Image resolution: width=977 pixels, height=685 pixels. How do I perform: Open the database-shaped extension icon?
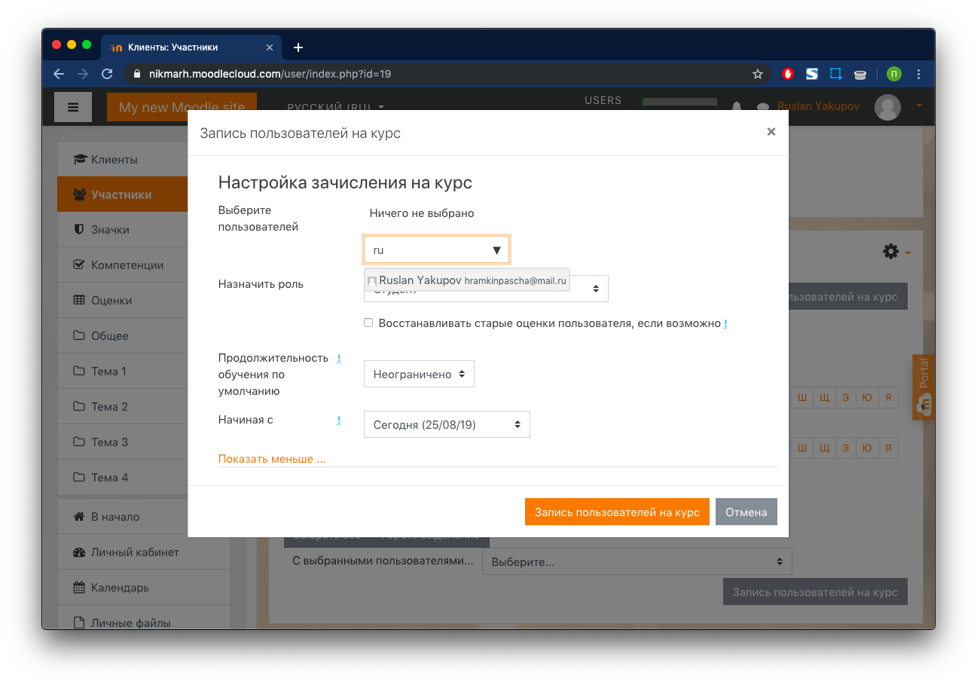coord(859,74)
